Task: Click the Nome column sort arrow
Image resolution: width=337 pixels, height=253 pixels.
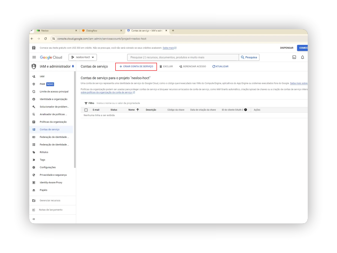Action: [138, 110]
